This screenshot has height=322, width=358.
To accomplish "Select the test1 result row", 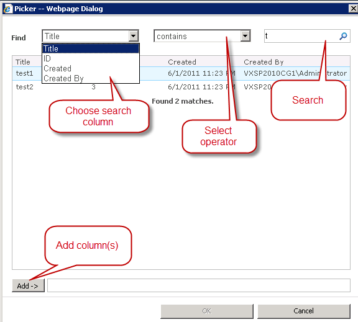I will [x=181, y=73].
